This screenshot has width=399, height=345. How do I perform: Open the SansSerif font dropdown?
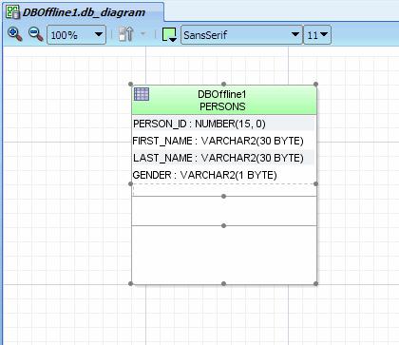(x=241, y=34)
